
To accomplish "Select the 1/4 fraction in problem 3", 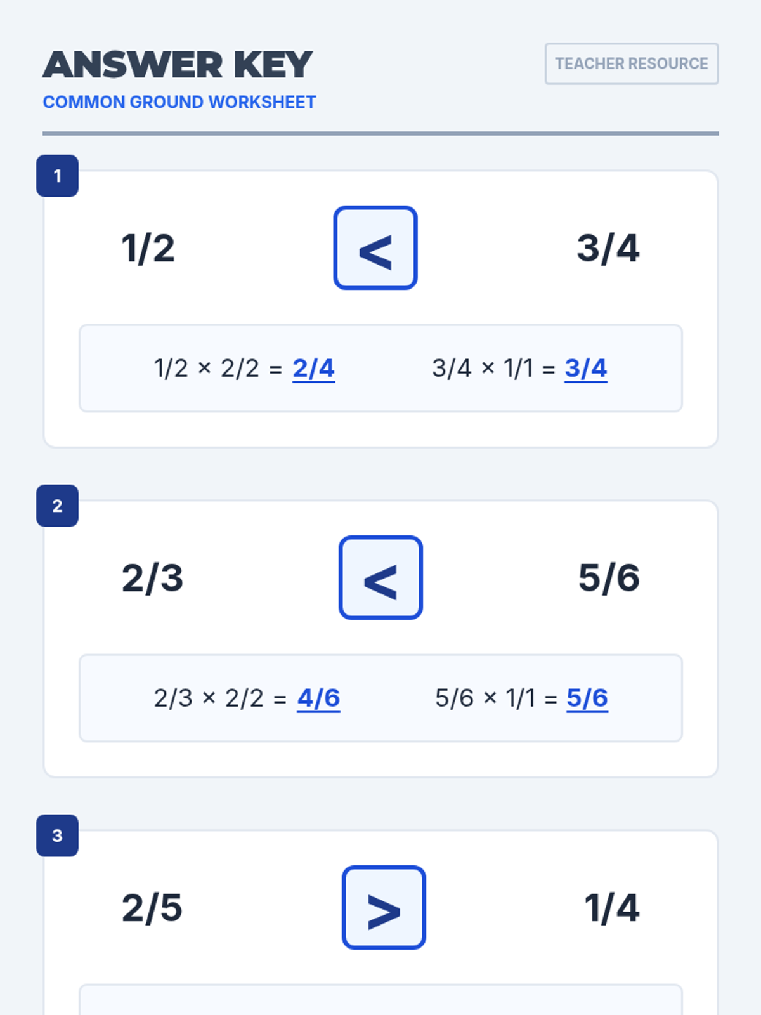I will pyautogui.click(x=612, y=908).
